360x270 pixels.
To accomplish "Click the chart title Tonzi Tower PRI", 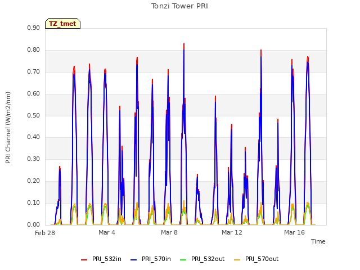I will pyautogui.click(x=179, y=6).
